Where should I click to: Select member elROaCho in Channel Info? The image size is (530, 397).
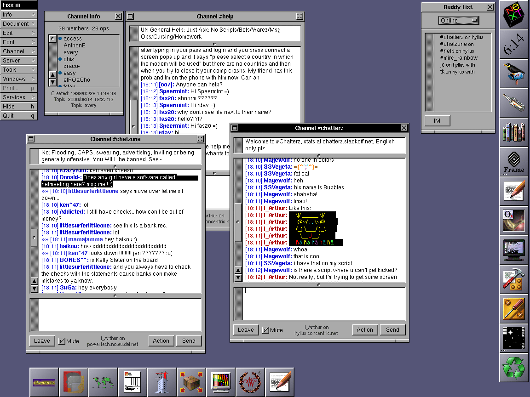(x=77, y=79)
